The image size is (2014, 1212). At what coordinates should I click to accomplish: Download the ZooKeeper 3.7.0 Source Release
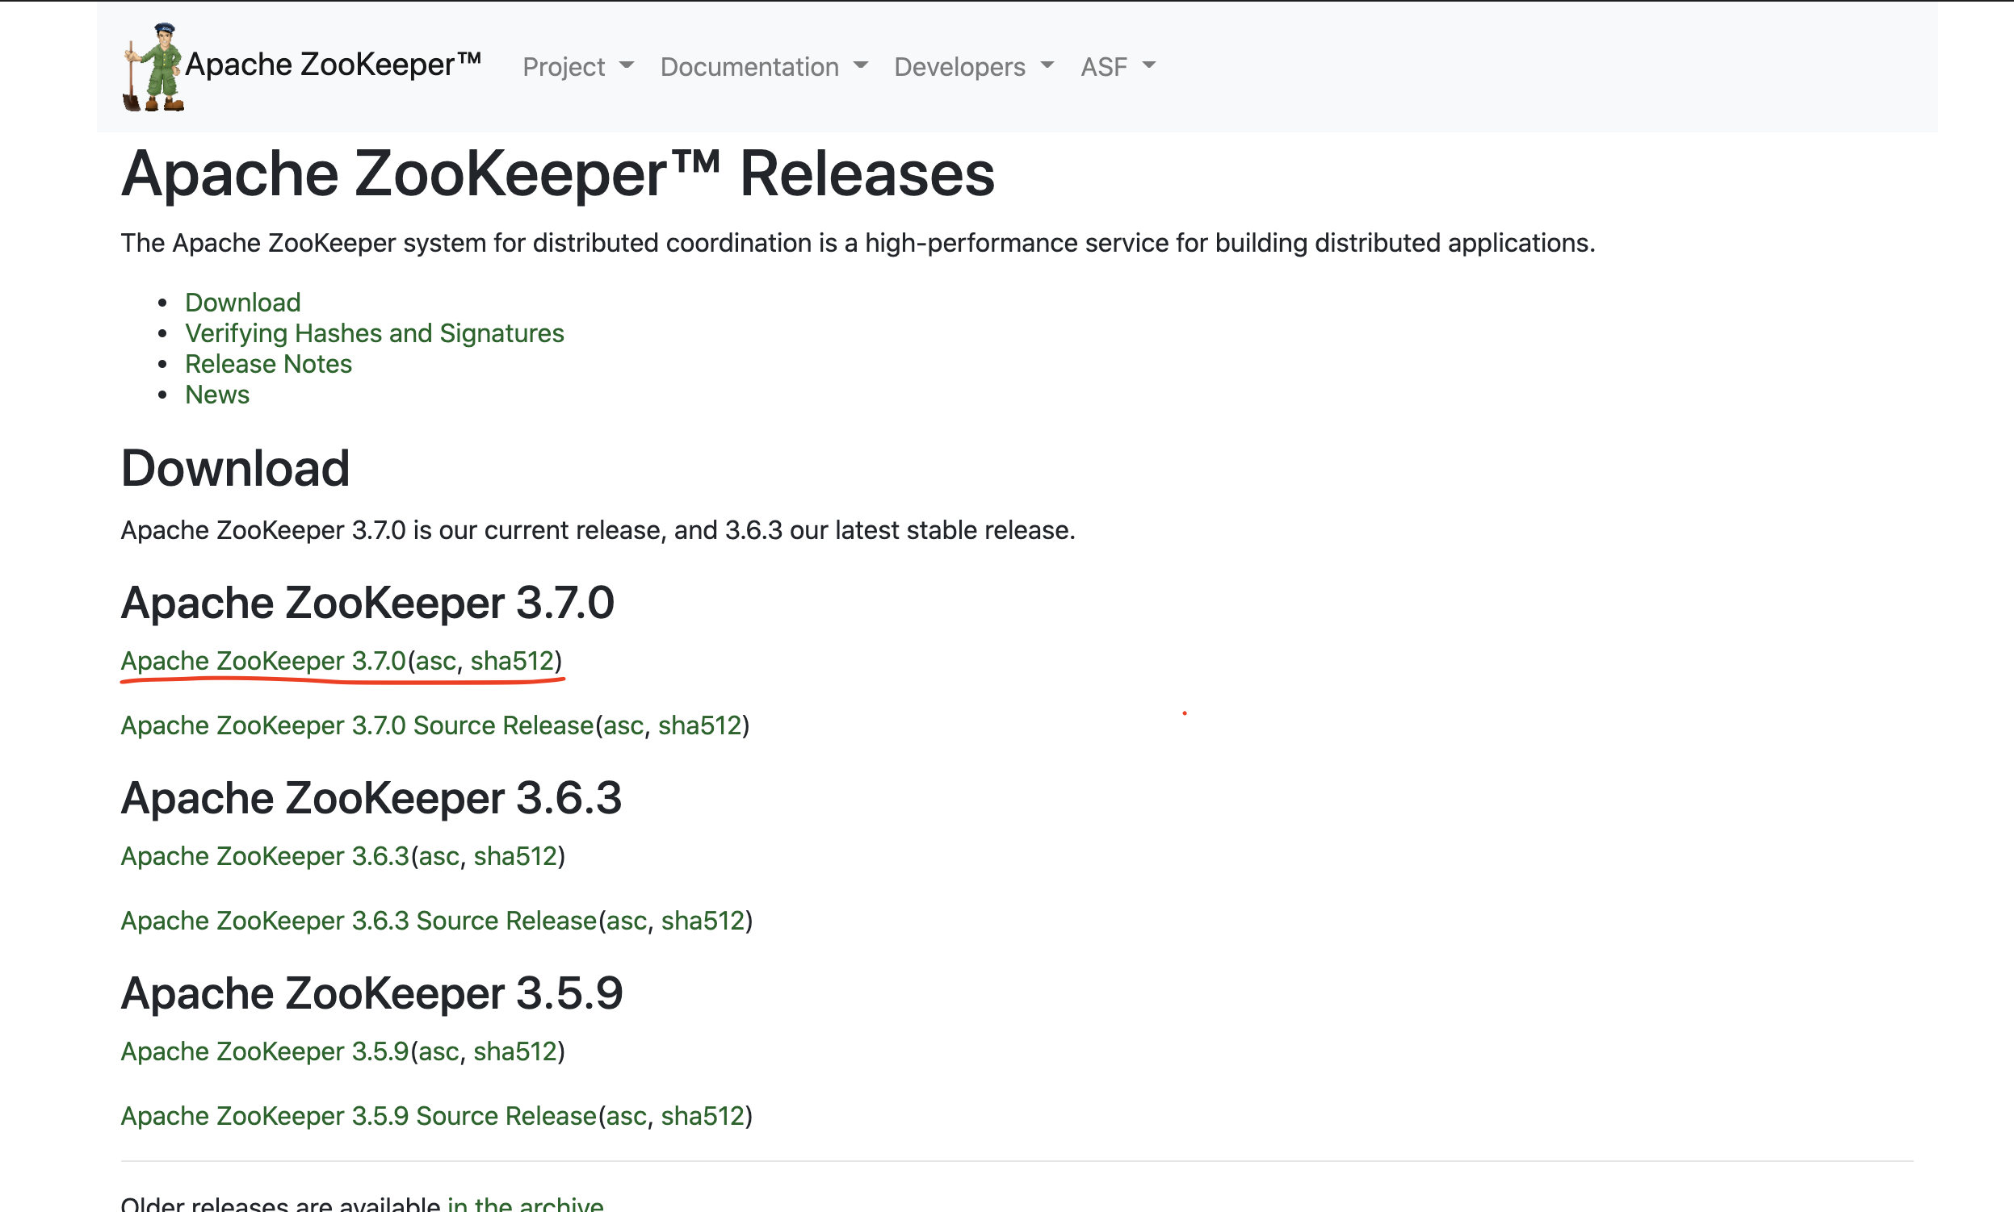[x=356, y=725]
